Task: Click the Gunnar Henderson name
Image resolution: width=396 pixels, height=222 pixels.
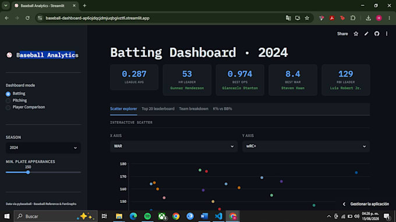Action: click(x=187, y=88)
